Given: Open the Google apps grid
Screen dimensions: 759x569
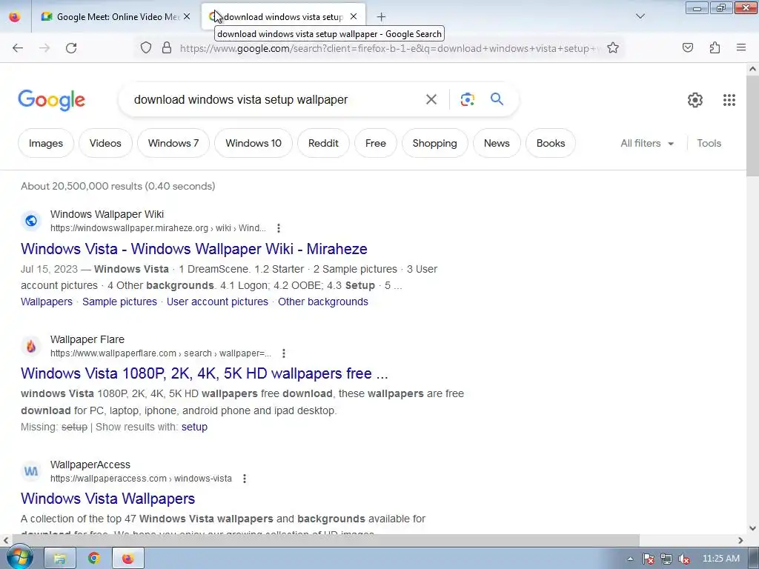Looking at the screenshot, I should click(729, 100).
